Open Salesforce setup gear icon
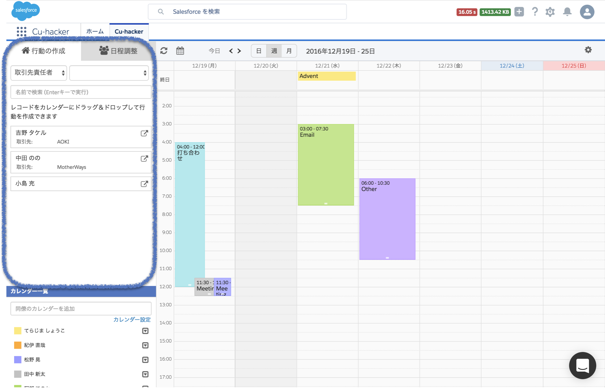 (x=550, y=12)
